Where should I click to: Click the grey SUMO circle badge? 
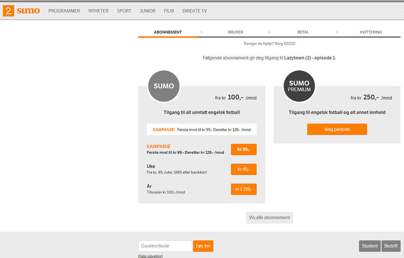[x=164, y=86]
